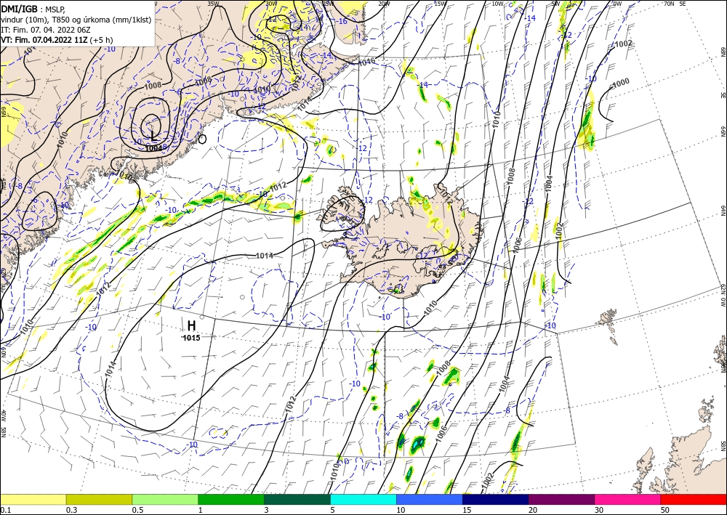Click the navy 15 mm legend swatch

pyautogui.click(x=496, y=499)
